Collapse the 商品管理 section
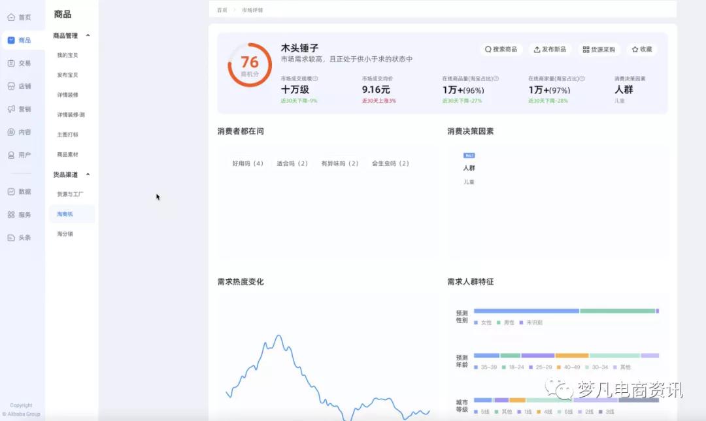Image resolution: width=706 pixels, height=421 pixels. click(x=90, y=36)
